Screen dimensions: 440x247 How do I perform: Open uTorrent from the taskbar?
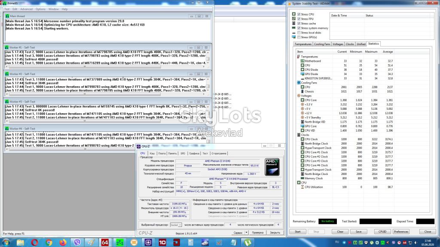point(247,242)
